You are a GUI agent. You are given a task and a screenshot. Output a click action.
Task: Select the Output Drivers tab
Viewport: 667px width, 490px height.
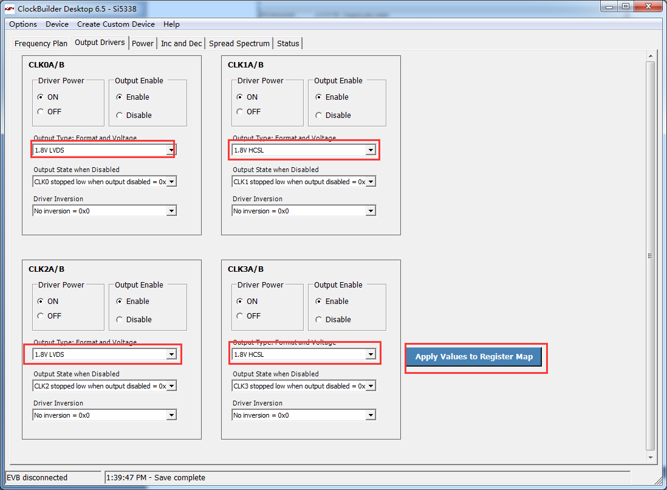100,43
